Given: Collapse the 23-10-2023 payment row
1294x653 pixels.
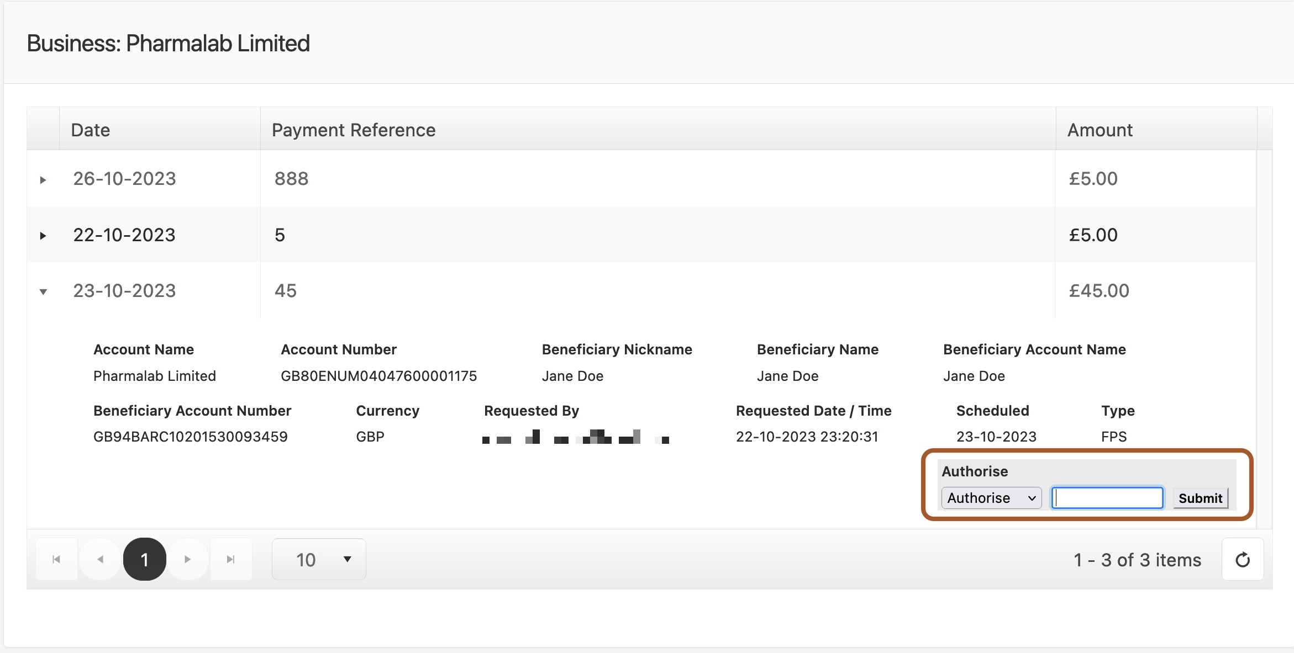Looking at the screenshot, I should pyautogui.click(x=43, y=291).
